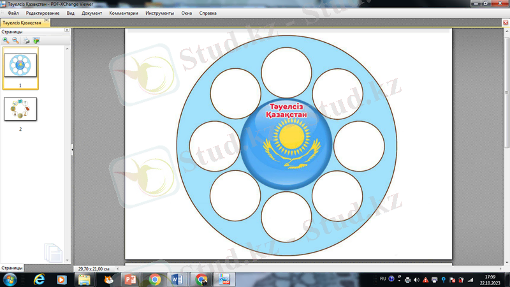This screenshot has height=287, width=510.
Task: Close the Страницы side panel
Action: point(67,31)
